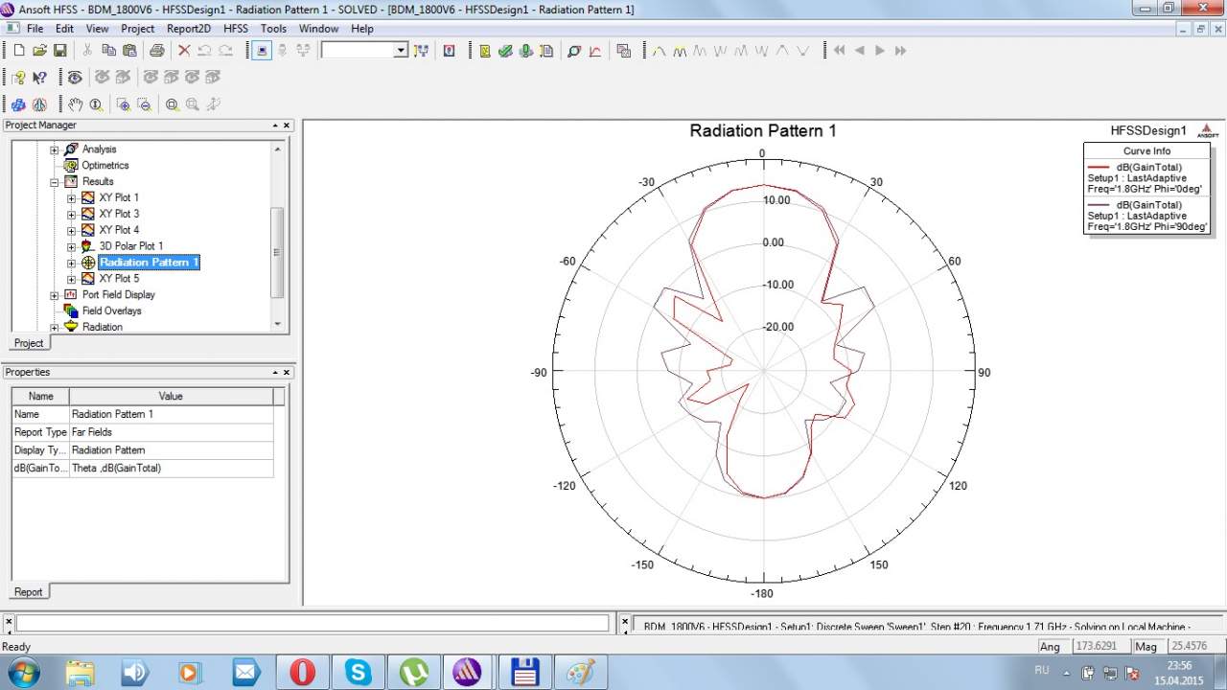Switch to the Project tab

(x=29, y=343)
